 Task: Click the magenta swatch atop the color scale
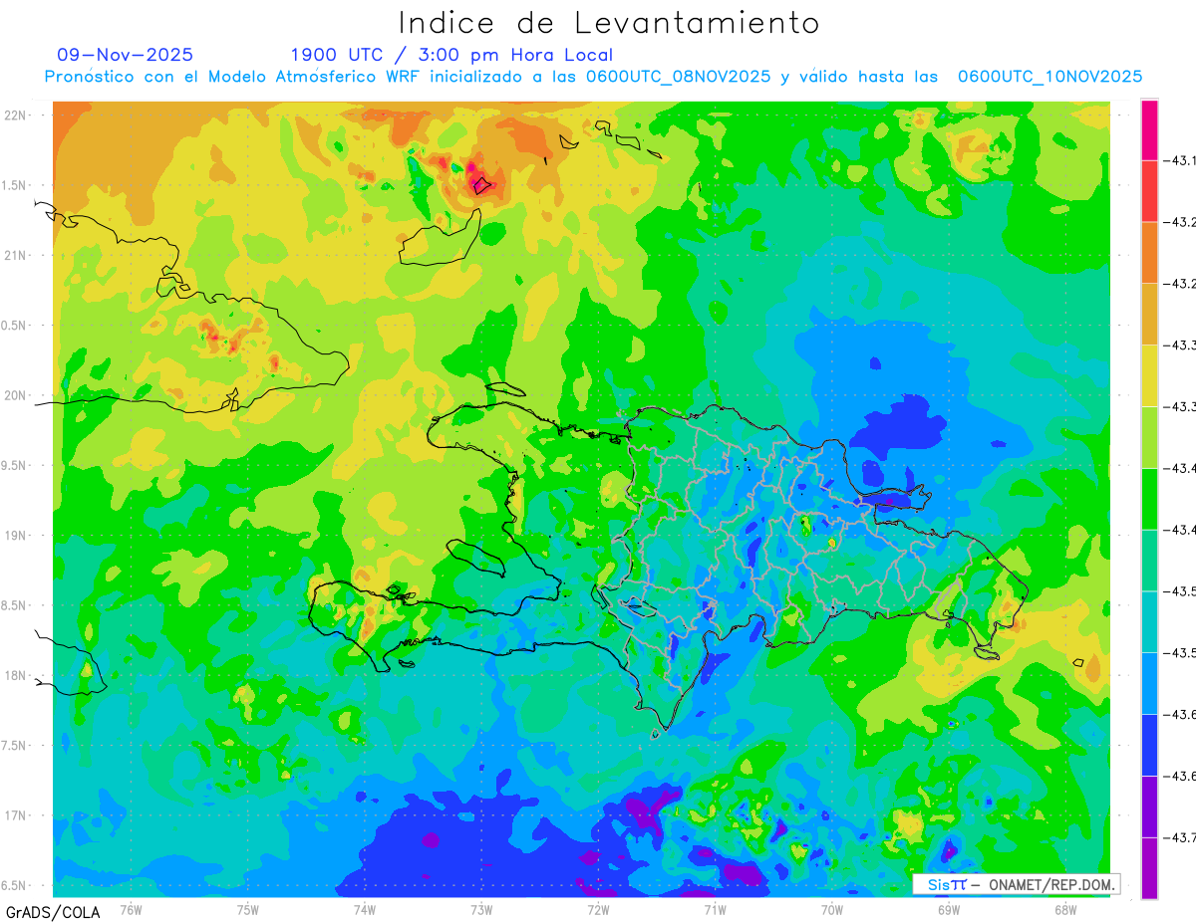tap(1149, 129)
